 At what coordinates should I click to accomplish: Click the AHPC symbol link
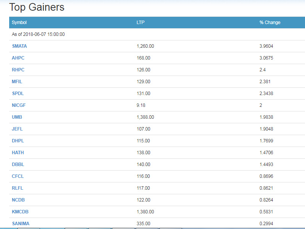(x=18, y=58)
